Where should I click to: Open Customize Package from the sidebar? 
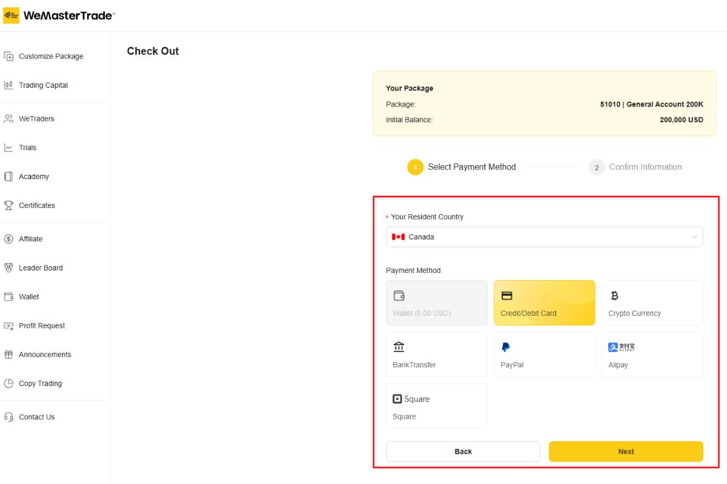coord(51,56)
